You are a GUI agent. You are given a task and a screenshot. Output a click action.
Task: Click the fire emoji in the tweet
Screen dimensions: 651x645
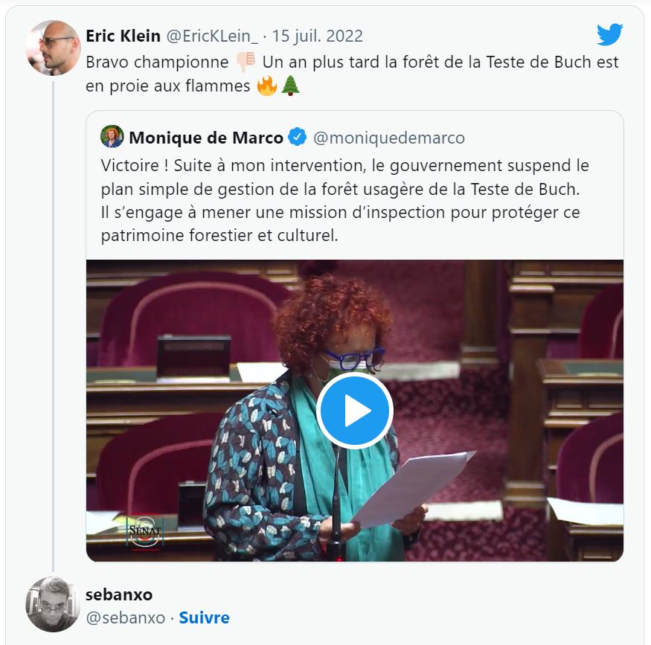[267, 86]
